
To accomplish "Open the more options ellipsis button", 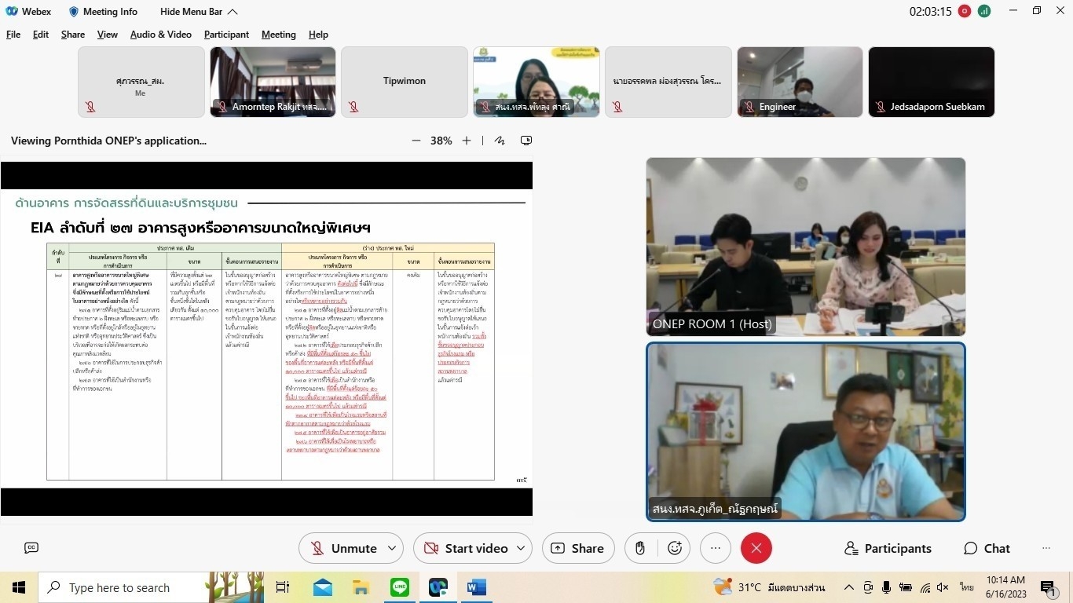I will pyautogui.click(x=715, y=548).
